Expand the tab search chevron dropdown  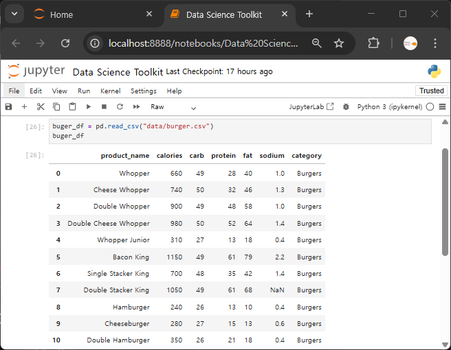tap(14, 14)
